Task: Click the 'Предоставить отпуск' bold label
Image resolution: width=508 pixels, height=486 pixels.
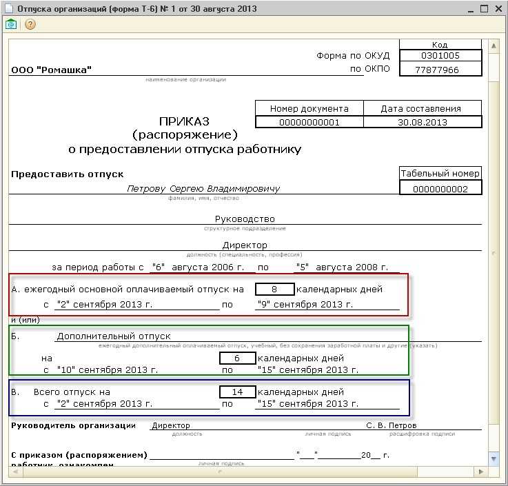Action: (x=67, y=174)
